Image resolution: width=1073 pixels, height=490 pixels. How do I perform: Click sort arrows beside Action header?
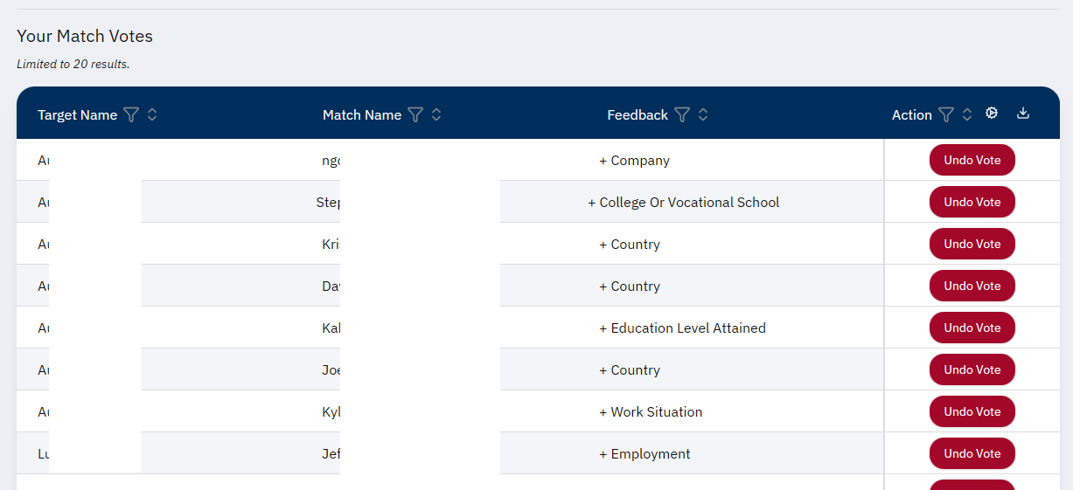click(967, 114)
